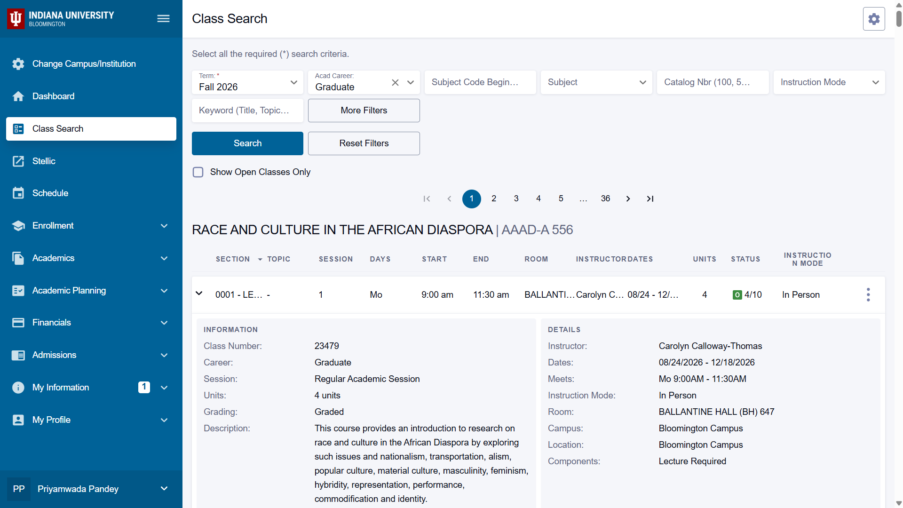Click the My Profile person icon
This screenshot has width=903, height=508.
(18, 420)
